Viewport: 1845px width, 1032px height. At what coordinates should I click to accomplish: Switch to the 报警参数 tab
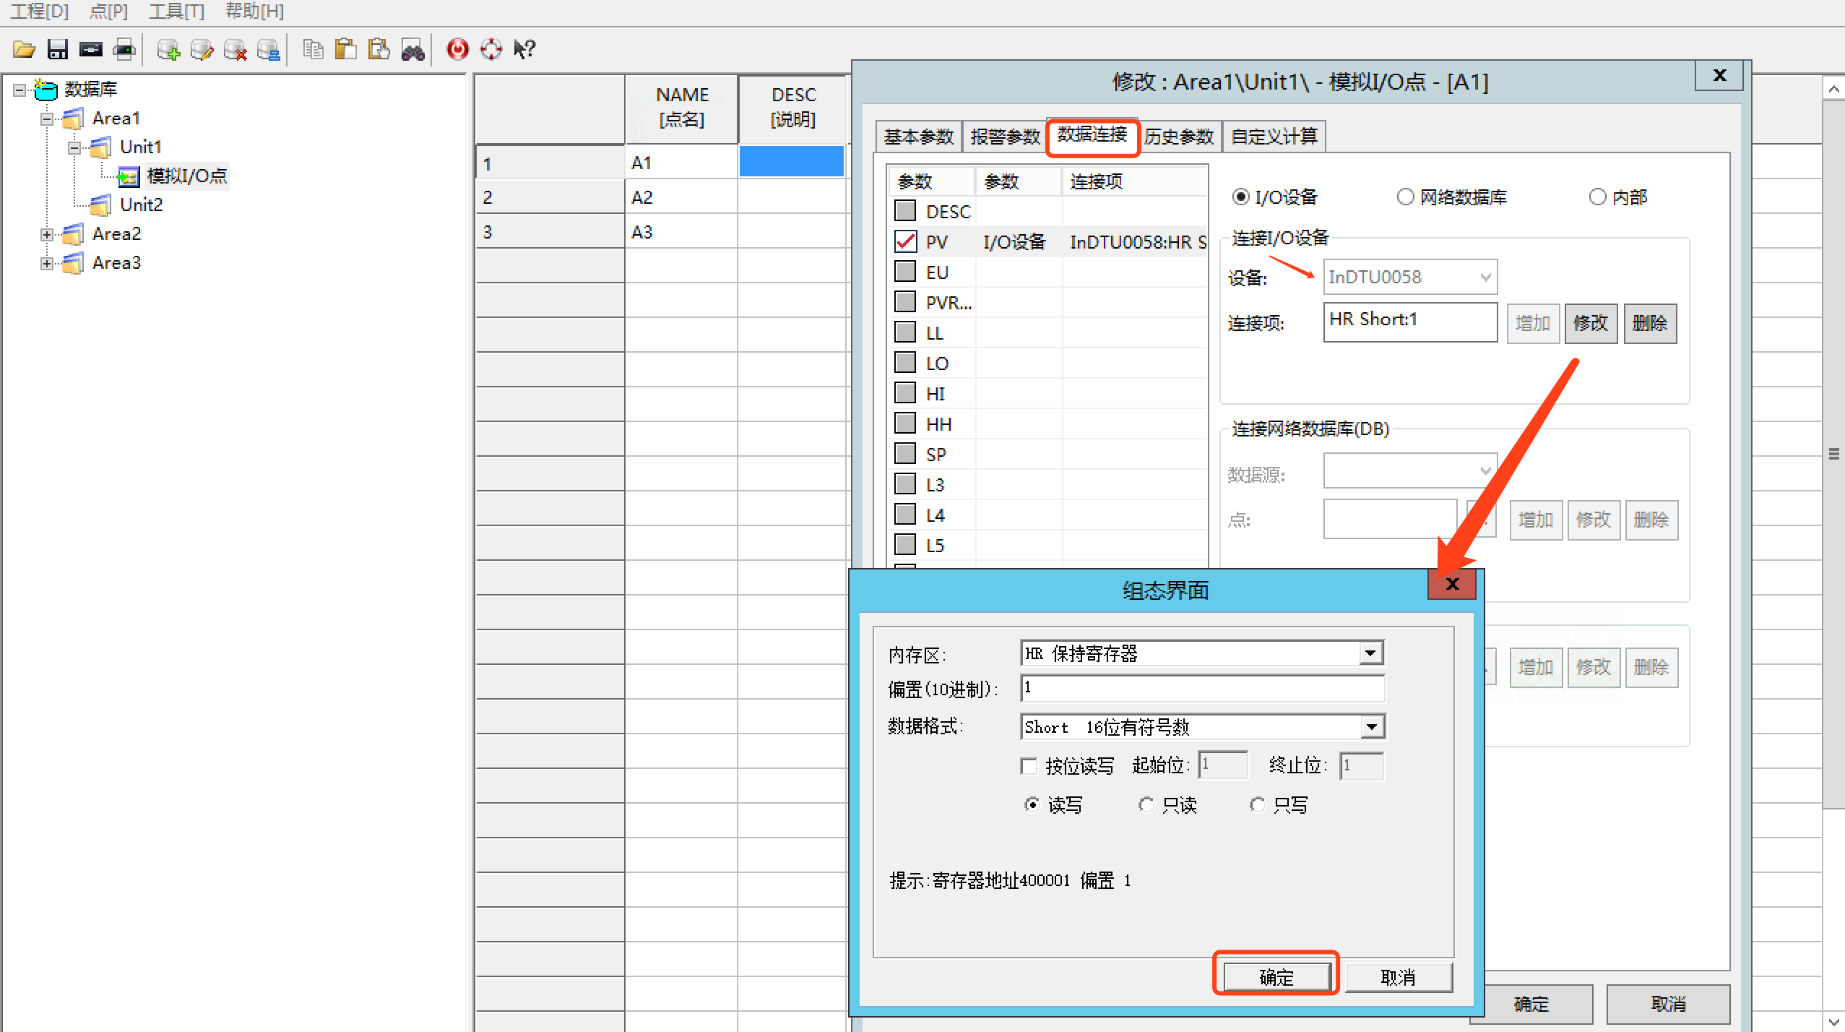[1004, 137]
